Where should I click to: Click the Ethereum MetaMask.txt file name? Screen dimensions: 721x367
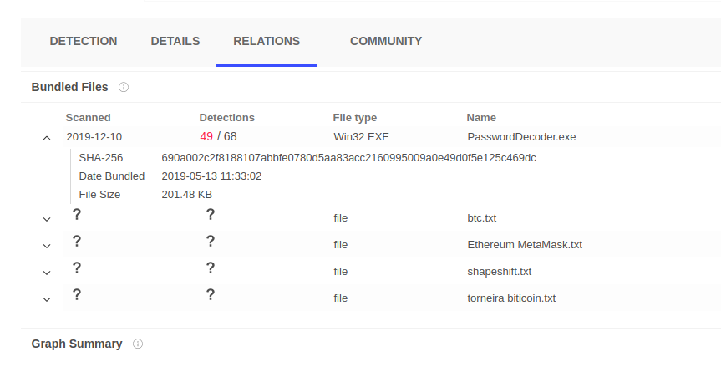click(525, 245)
